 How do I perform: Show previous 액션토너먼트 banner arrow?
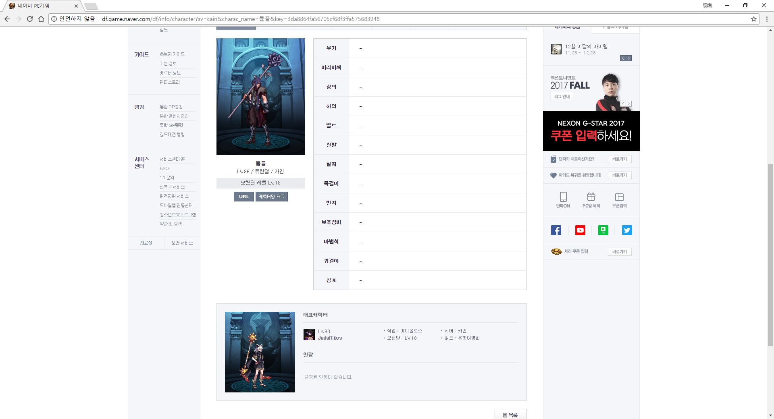[x=623, y=104]
